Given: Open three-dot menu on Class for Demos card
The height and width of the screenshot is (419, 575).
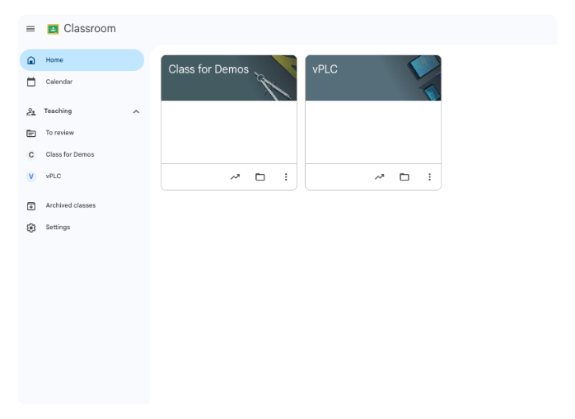Looking at the screenshot, I should point(286,177).
